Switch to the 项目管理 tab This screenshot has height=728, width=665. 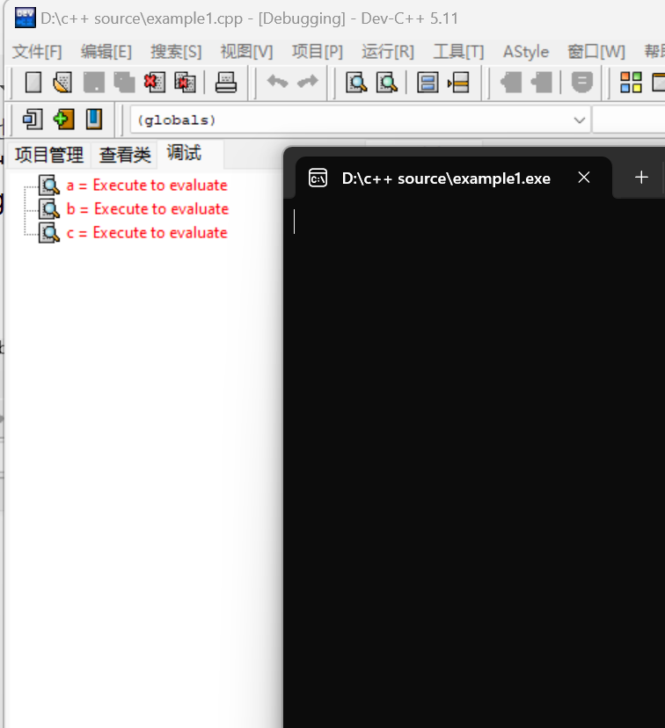(48, 155)
